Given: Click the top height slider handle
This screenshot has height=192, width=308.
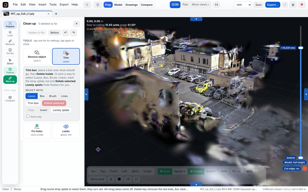Looking at the screenshot, I should click(x=301, y=48).
